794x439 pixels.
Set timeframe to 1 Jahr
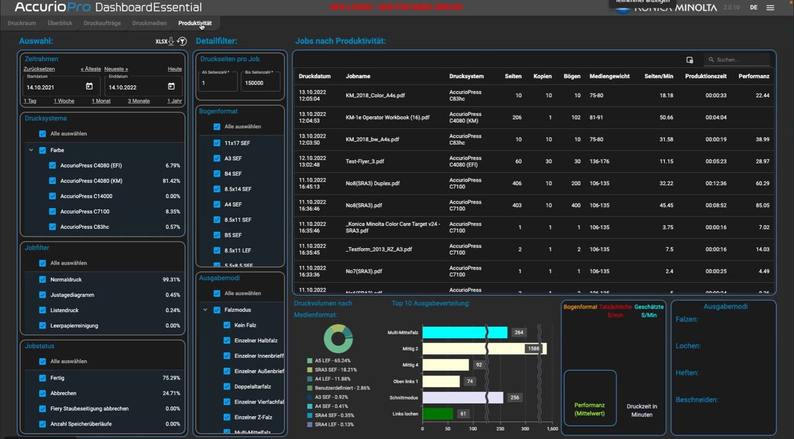tap(174, 101)
